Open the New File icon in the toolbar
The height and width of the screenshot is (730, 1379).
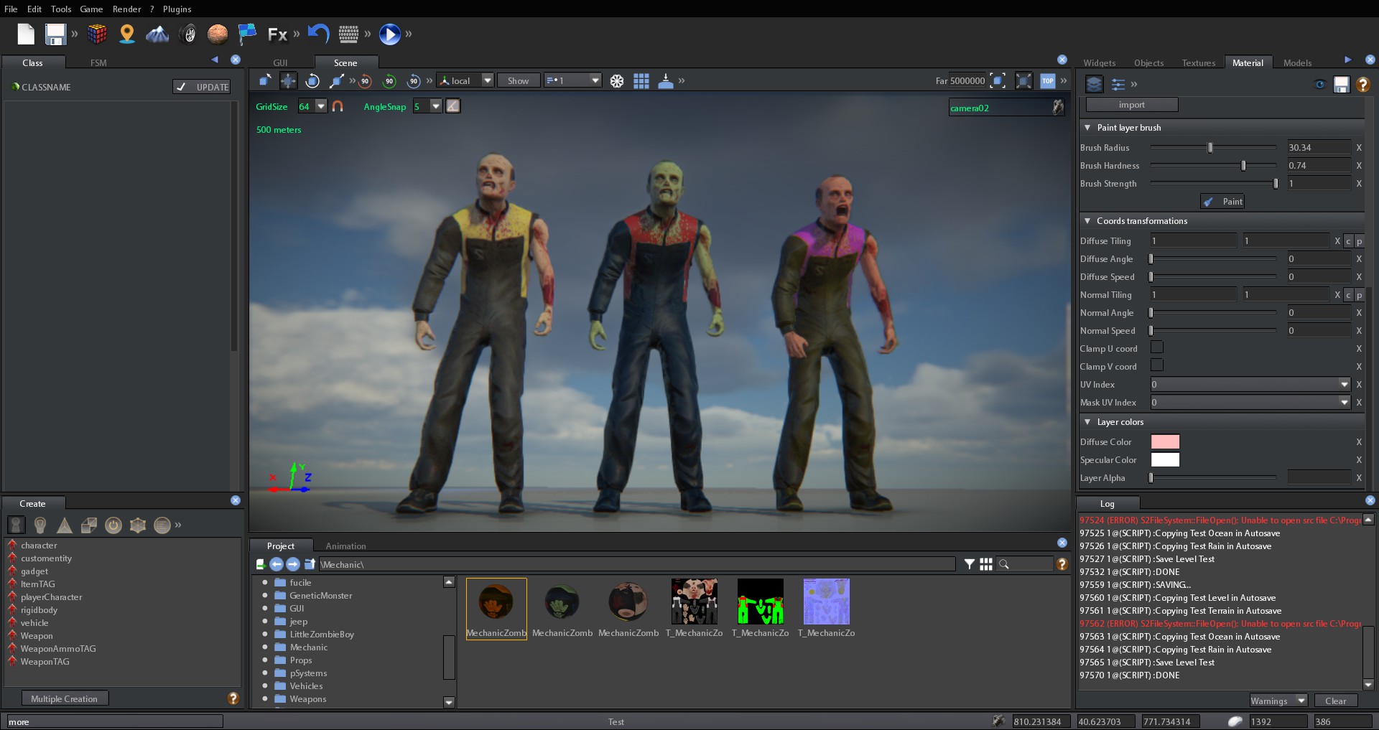tap(26, 34)
